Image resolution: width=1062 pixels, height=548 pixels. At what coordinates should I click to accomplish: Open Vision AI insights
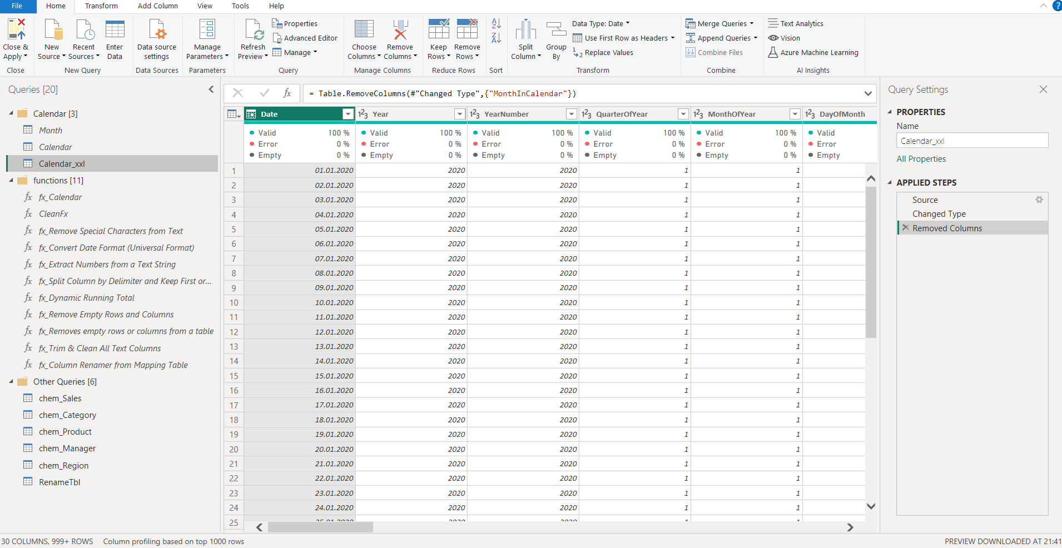(784, 38)
